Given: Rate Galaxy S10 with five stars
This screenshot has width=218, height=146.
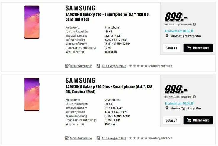Looking at the screenshot, I should (x=146, y=66).
